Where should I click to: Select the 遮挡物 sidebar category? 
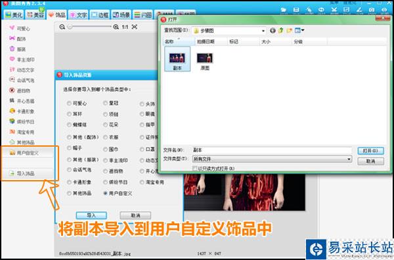(20, 90)
